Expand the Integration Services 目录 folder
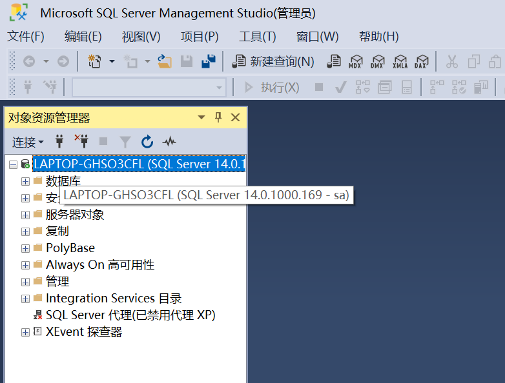The image size is (505, 383). coord(25,299)
